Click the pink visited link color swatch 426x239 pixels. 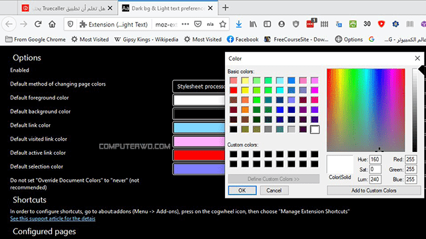(x=199, y=141)
